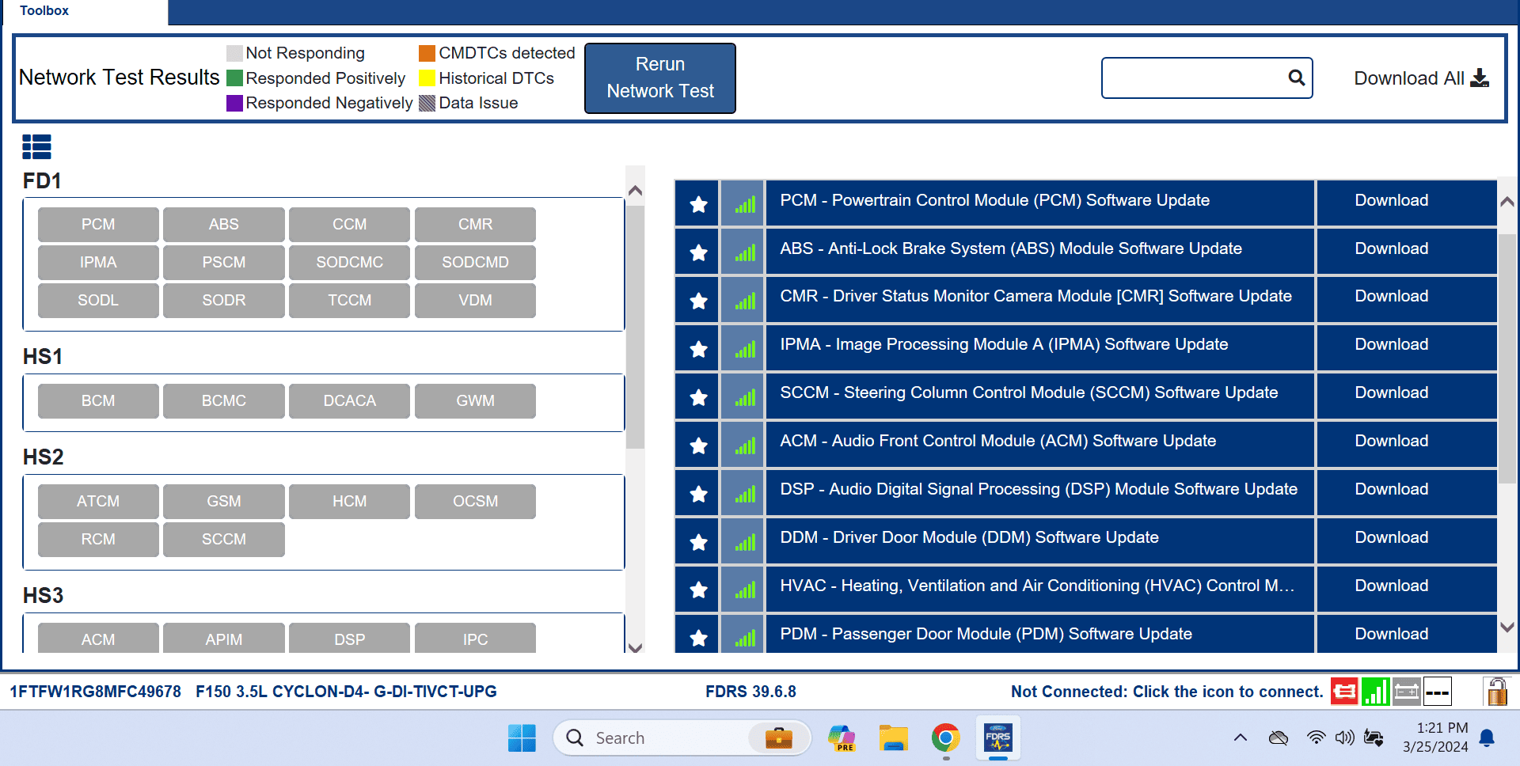Viewport: 1520px width, 766px height.
Task: Select the PCM module in FD1
Action: [x=98, y=224]
